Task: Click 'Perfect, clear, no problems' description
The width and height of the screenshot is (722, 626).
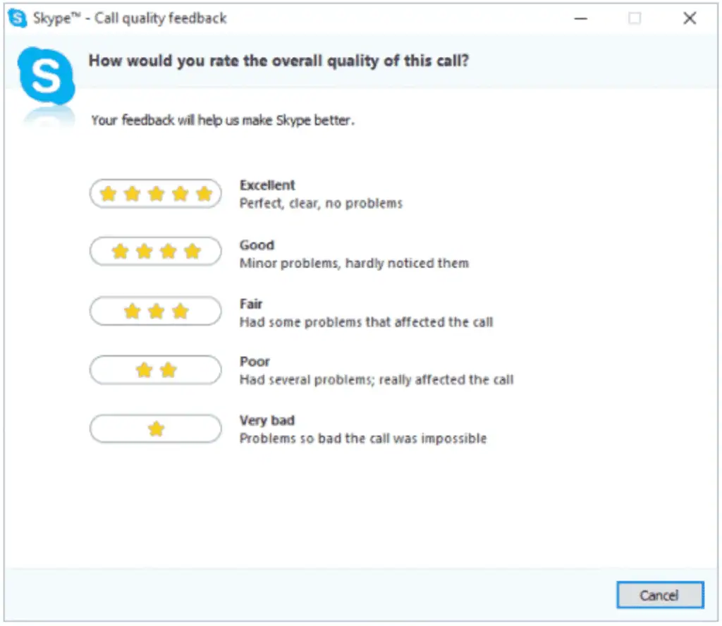Action: (x=321, y=204)
